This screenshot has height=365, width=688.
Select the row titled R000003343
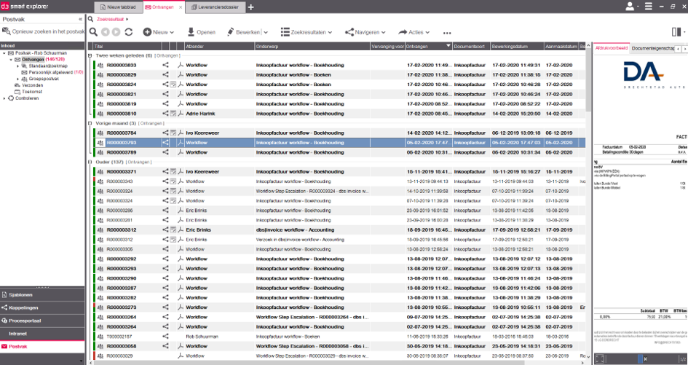point(340,181)
